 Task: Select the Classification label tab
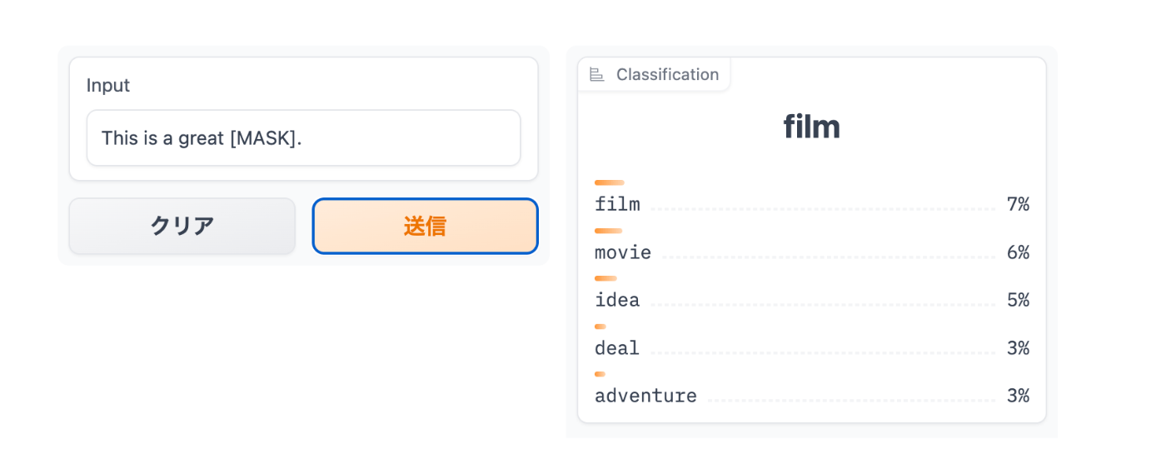coord(654,74)
